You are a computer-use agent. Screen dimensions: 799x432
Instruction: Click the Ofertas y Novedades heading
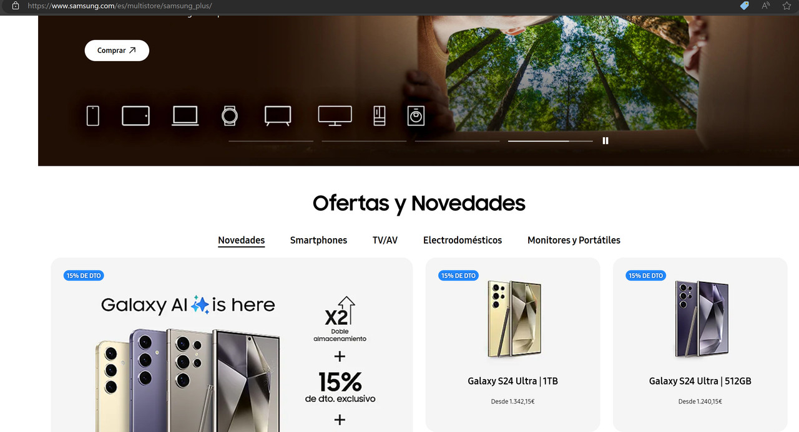point(419,203)
